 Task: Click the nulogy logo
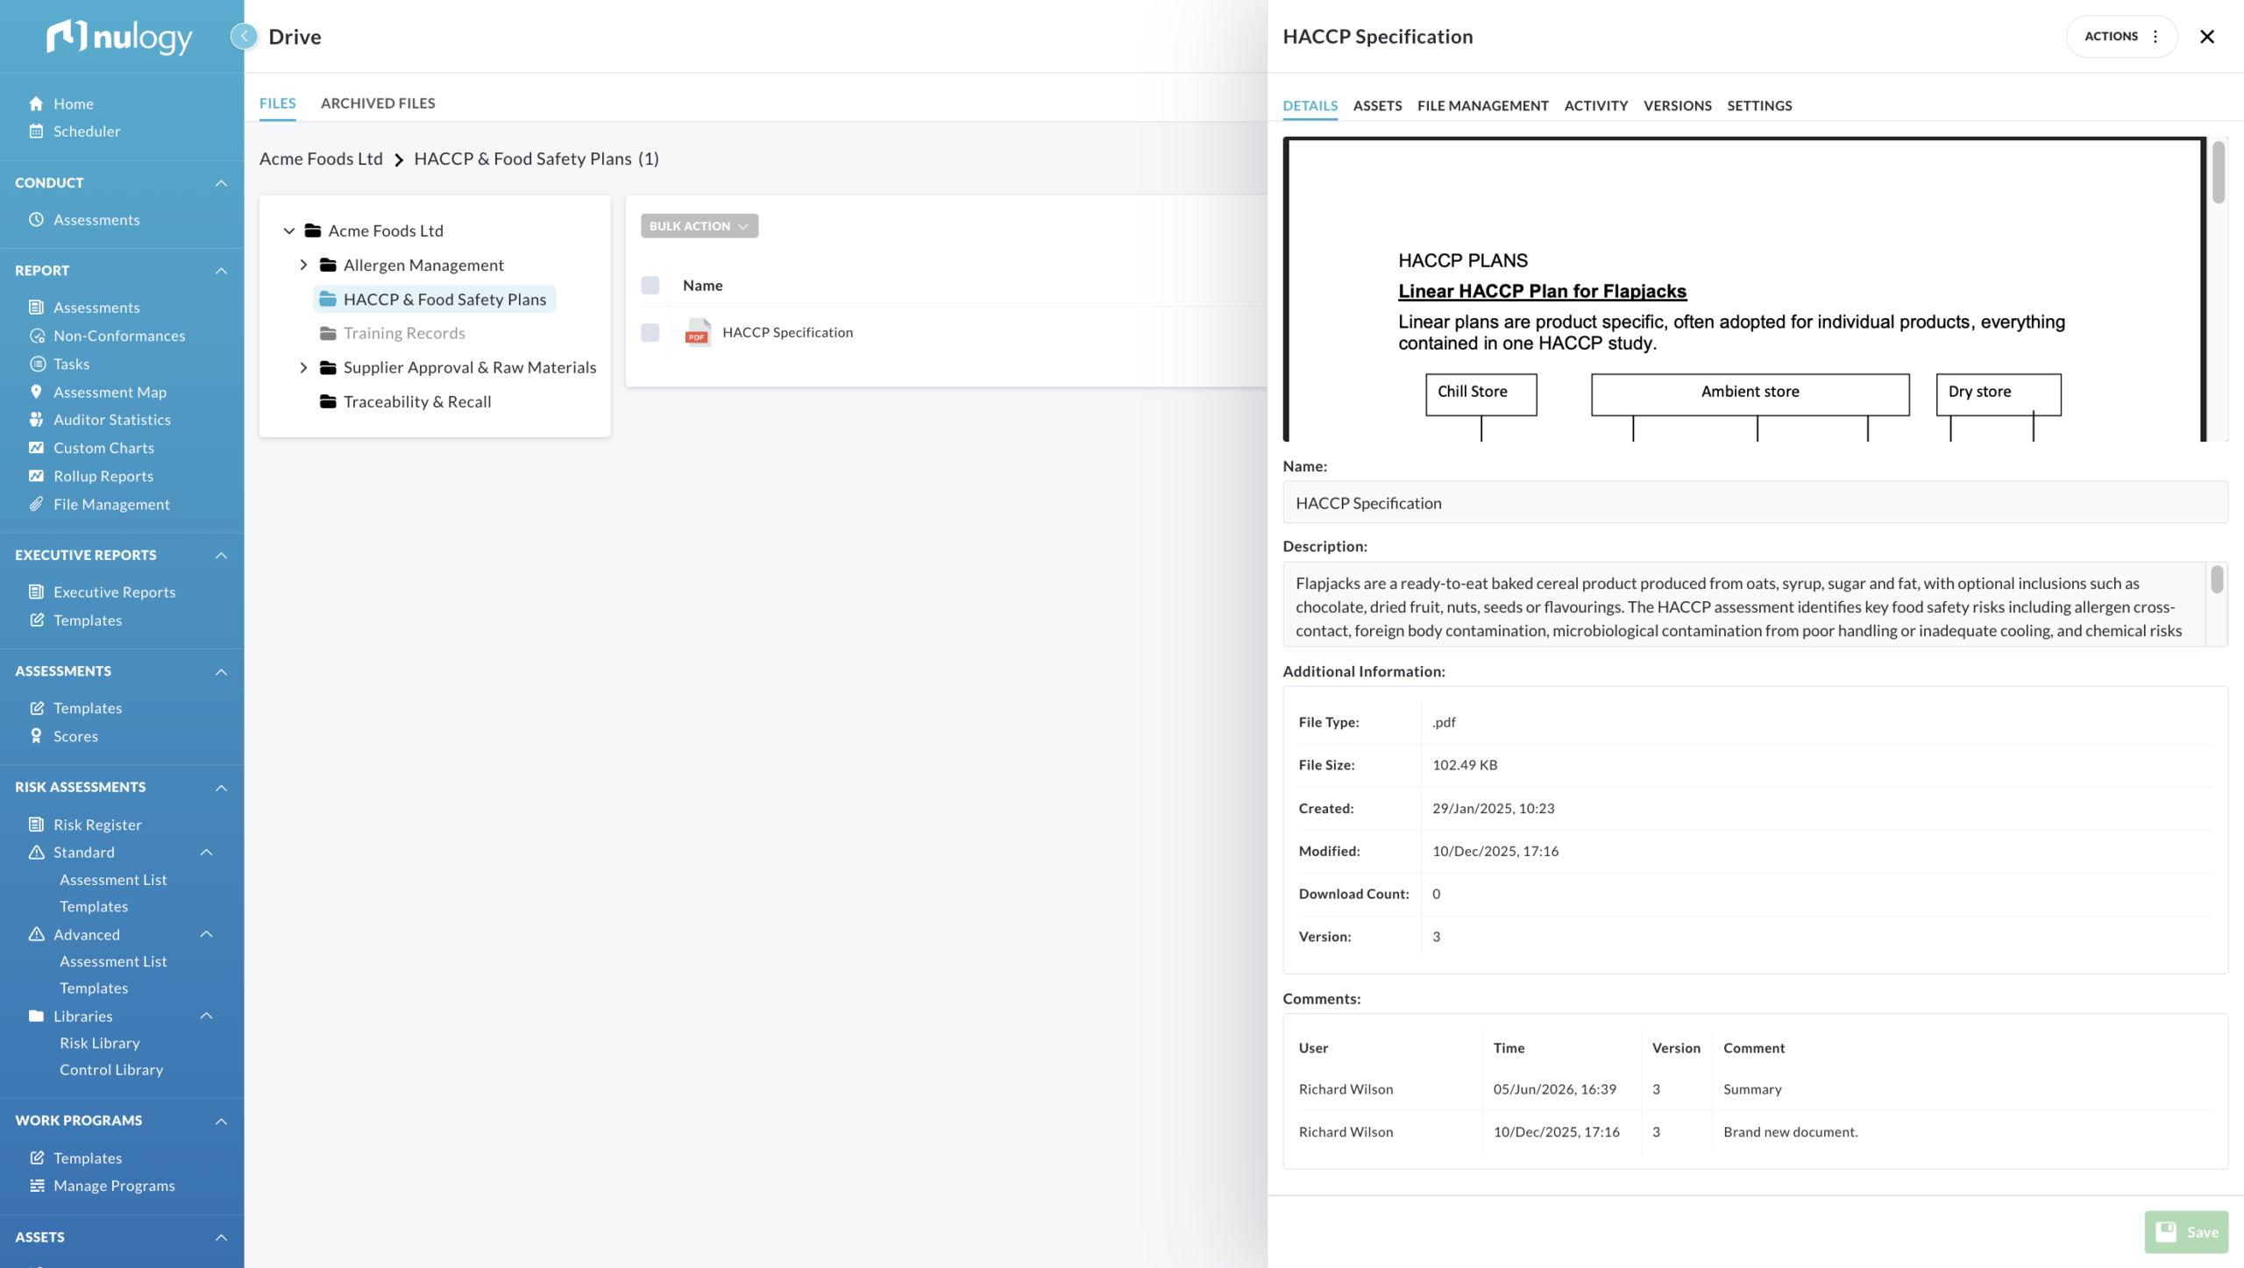click(119, 36)
